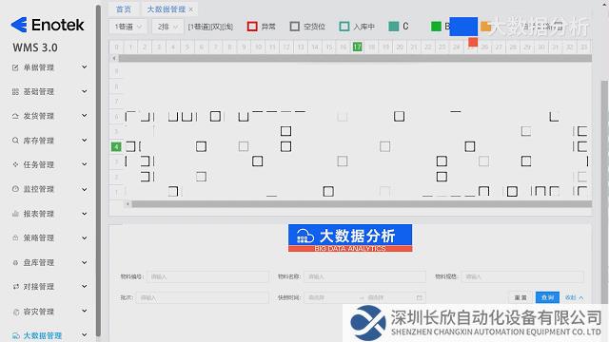Click the green B legend swatch
This screenshot has width=609, height=342.
436,27
